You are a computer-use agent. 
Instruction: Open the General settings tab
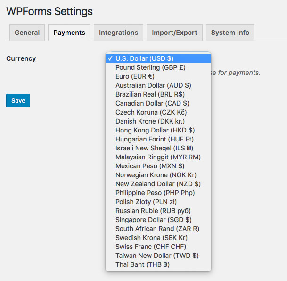(x=27, y=33)
